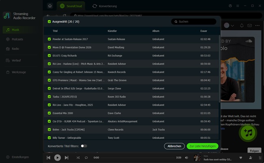Viewport: 264px width, 163px height.
Task: Toggle shuffle in the player bar
Action: tap(78, 158)
